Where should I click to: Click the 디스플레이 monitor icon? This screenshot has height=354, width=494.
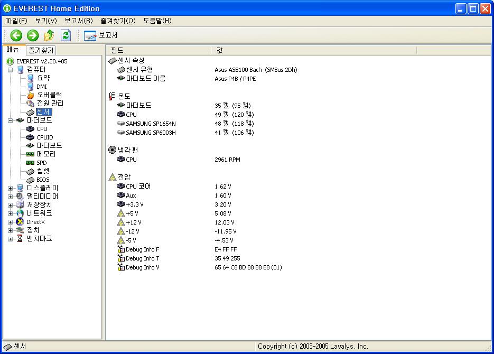(20, 188)
